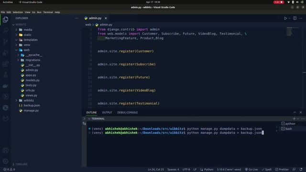The image size is (306, 172).
Task: Switch to the OUTPUT panel tab
Action: (x=107, y=113)
